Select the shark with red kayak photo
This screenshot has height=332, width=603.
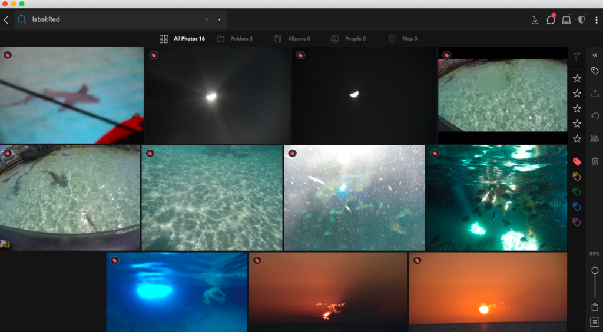pos(71,95)
